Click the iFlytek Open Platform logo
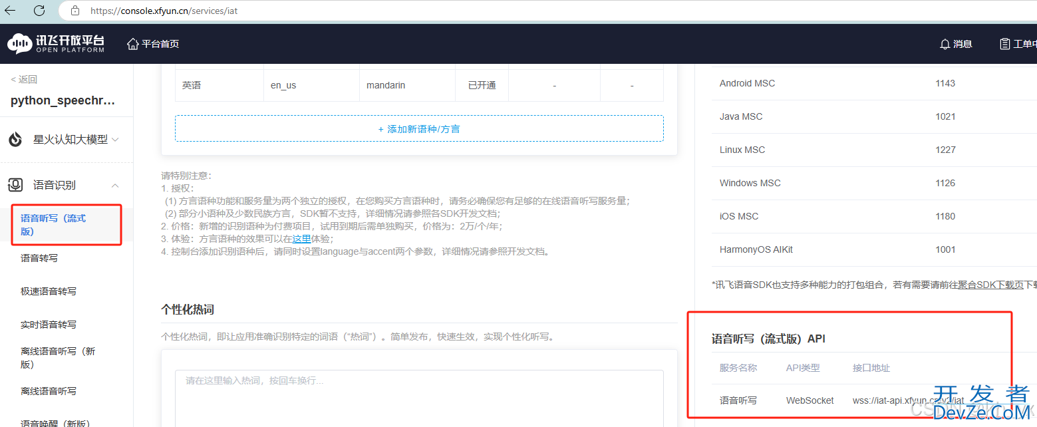The height and width of the screenshot is (427, 1037). coord(56,43)
